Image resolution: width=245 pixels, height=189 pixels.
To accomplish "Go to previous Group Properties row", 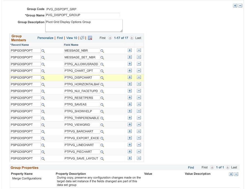I will pyautogui.click(x=212, y=168).
